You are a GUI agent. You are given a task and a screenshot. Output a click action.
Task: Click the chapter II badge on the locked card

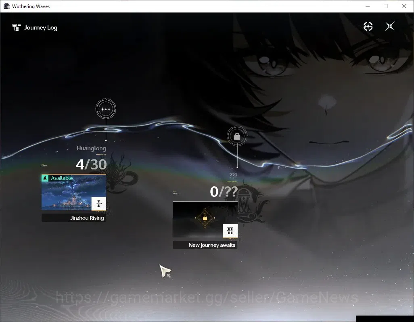point(230,231)
